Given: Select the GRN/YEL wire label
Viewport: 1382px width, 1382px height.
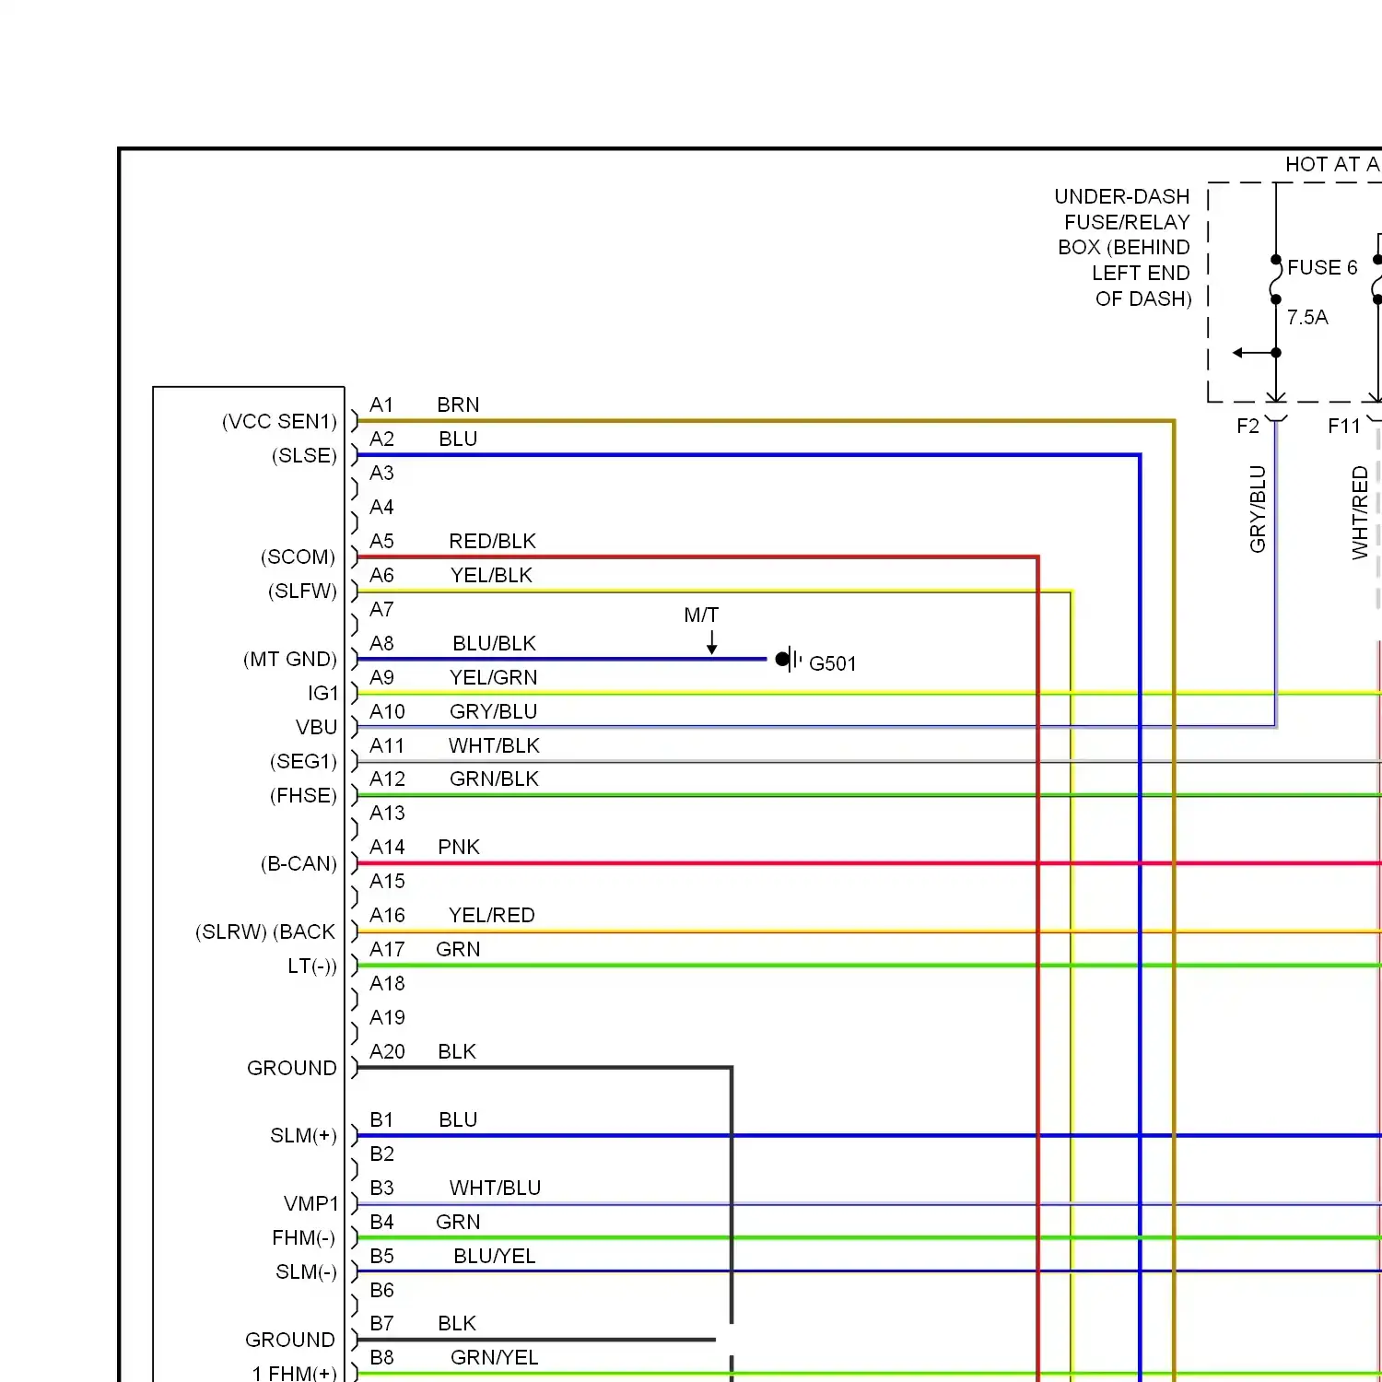Looking at the screenshot, I should point(495,1358).
